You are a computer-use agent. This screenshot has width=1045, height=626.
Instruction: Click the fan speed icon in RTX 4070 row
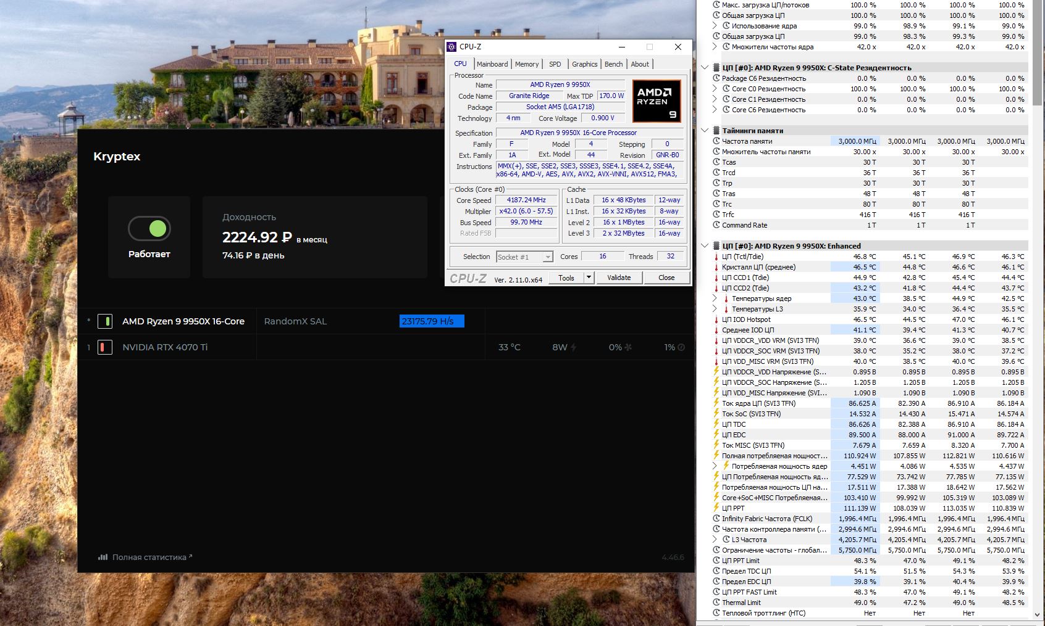click(628, 347)
